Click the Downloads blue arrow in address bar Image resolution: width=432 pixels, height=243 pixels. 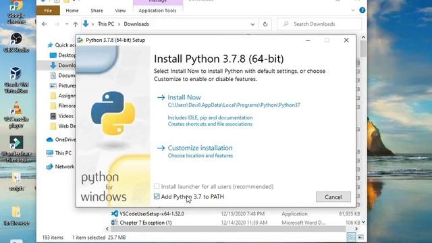86,24
